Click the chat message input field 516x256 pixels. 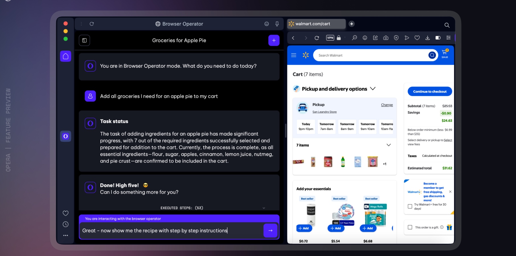coord(172,230)
